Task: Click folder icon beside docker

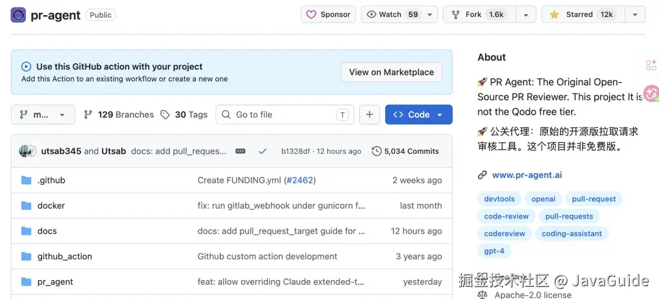Action: tap(26, 206)
